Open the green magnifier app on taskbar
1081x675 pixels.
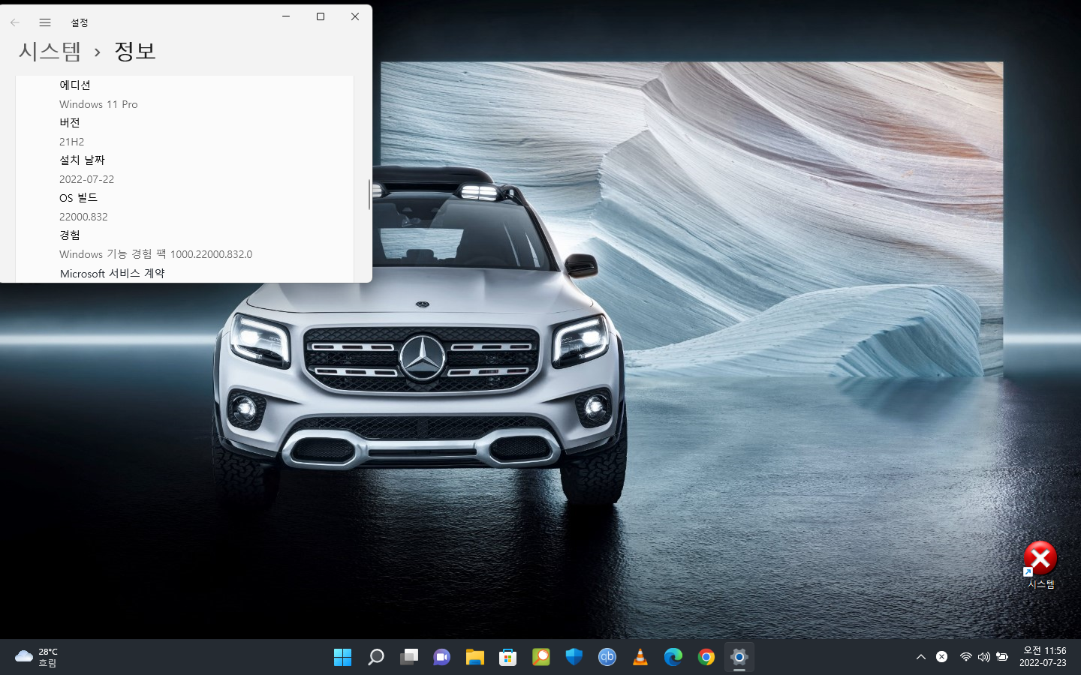coord(541,657)
